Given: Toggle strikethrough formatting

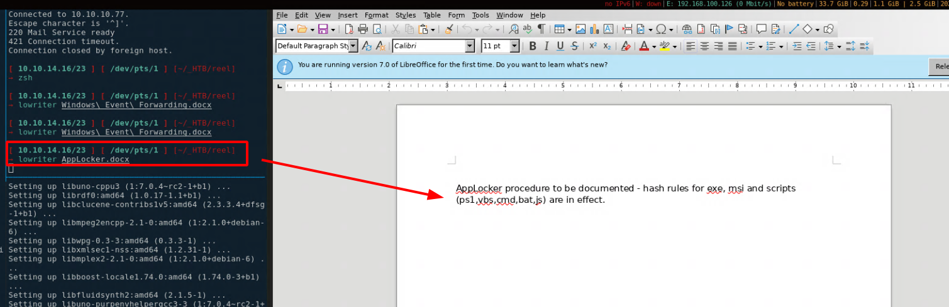Looking at the screenshot, I should click(574, 46).
